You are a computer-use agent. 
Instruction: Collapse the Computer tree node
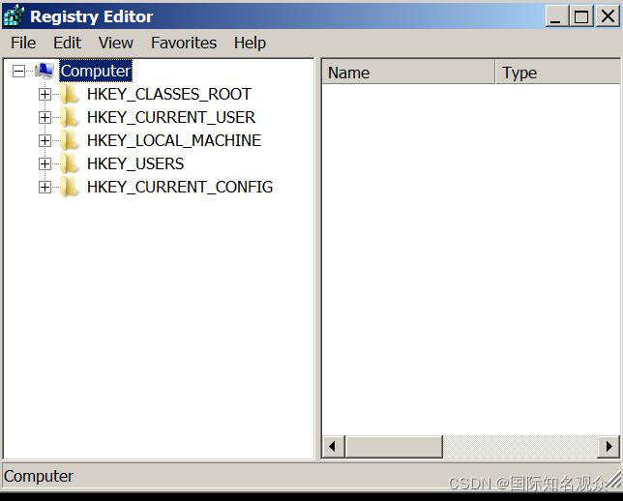tap(18, 72)
